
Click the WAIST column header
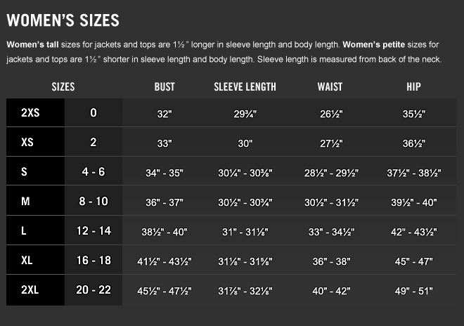click(330, 87)
